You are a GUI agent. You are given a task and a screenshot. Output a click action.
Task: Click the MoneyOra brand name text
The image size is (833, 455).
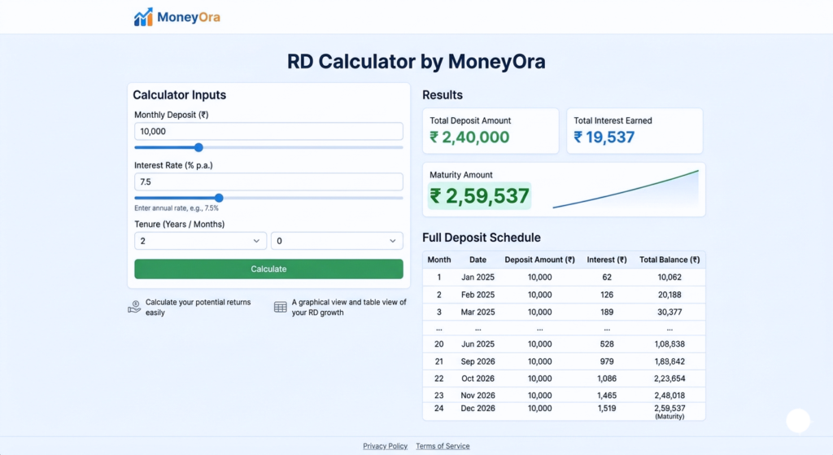coord(189,17)
